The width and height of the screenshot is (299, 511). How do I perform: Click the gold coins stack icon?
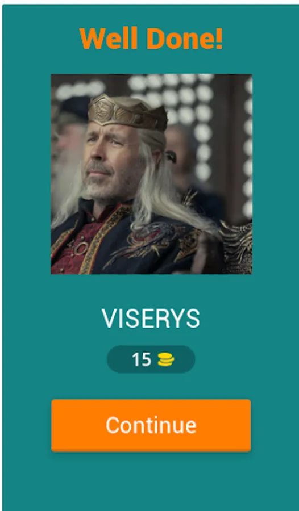(166, 360)
